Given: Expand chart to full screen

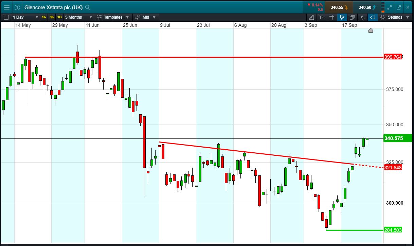Looking at the screenshot, I should point(390,7).
